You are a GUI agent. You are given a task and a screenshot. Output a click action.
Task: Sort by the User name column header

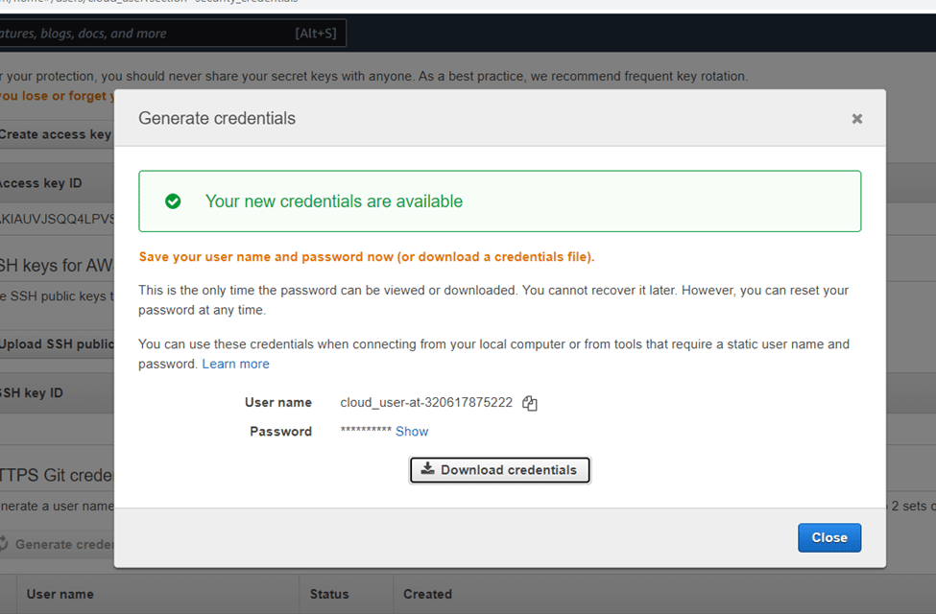[x=60, y=594]
